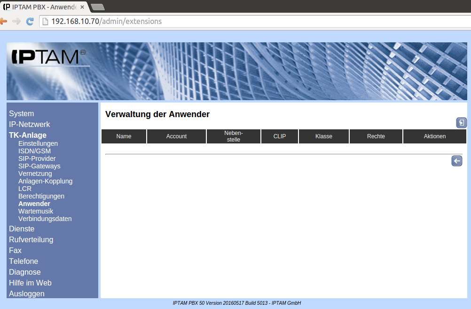
Task: Expand the Dienste sidebar section
Action: coord(22,229)
